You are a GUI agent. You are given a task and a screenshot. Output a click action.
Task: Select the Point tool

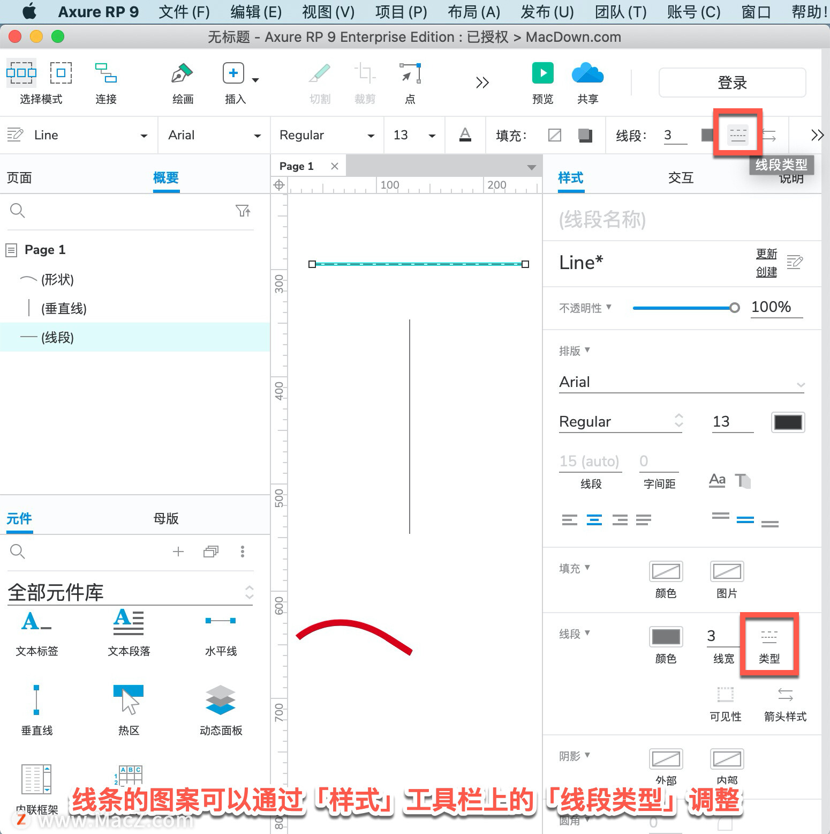pyautogui.click(x=410, y=73)
